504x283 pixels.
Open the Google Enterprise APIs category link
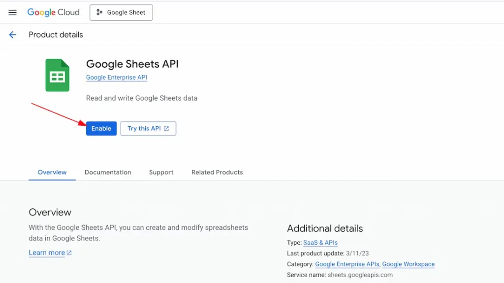pos(347,264)
